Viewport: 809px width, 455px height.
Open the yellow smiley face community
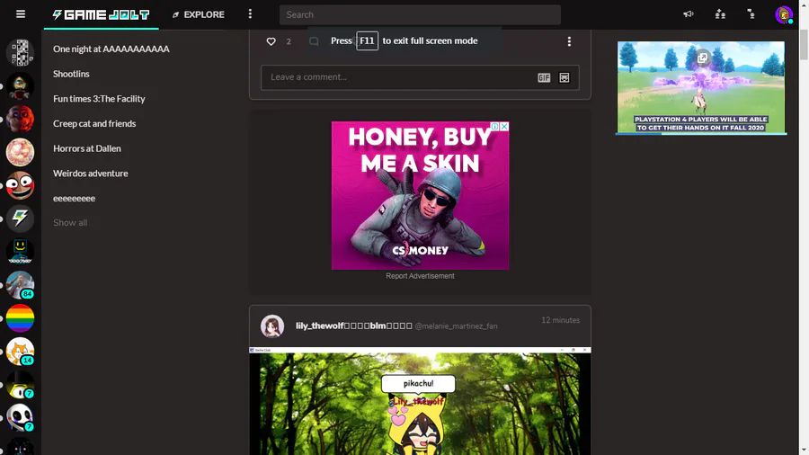pos(20,252)
